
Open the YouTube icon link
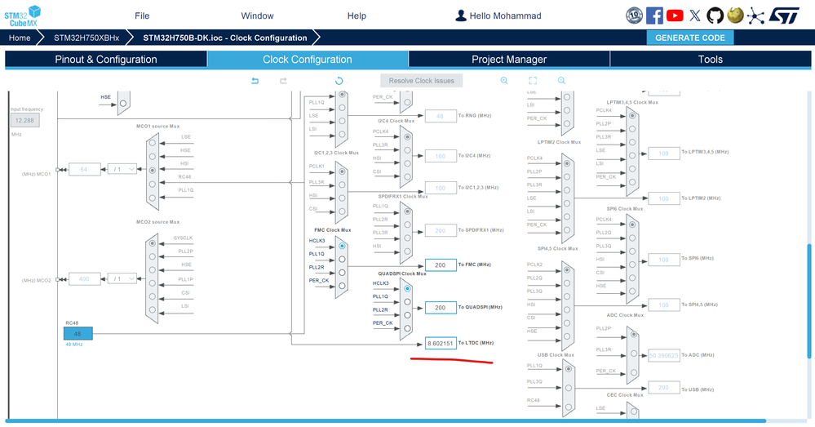point(675,16)
